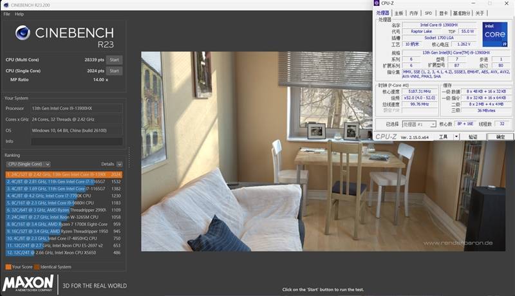Image resolution: width=515 pixels, height=296 pixels.
Task: Click the empty Info input field
Action: [x=77, y=142]
